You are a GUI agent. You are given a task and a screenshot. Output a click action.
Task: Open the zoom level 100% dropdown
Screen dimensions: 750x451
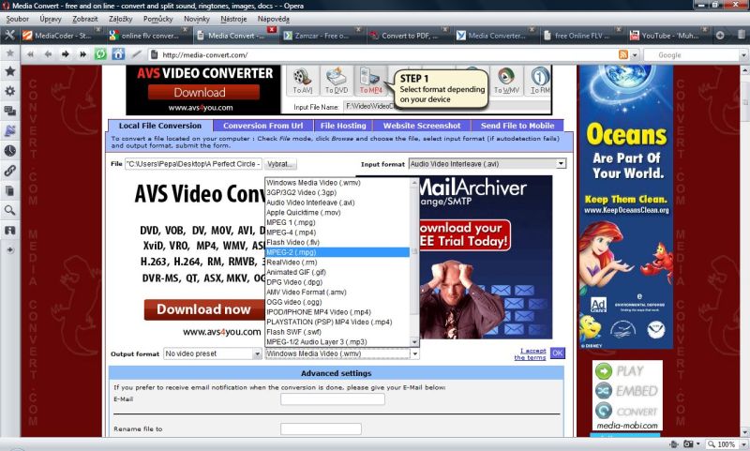[x=742, y=444]
